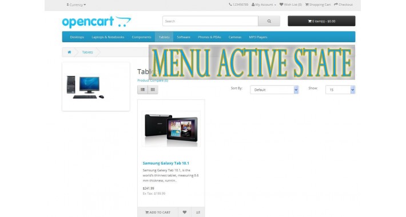The width and height of the screenshot is (406, 217).
Task: Open the Currency dropdown
Action: point(76,5)
